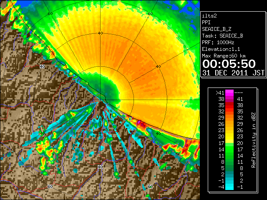Click the cyan bottom swatch of color bar
The width and height of the screenshot is (267, 200).
229,187
